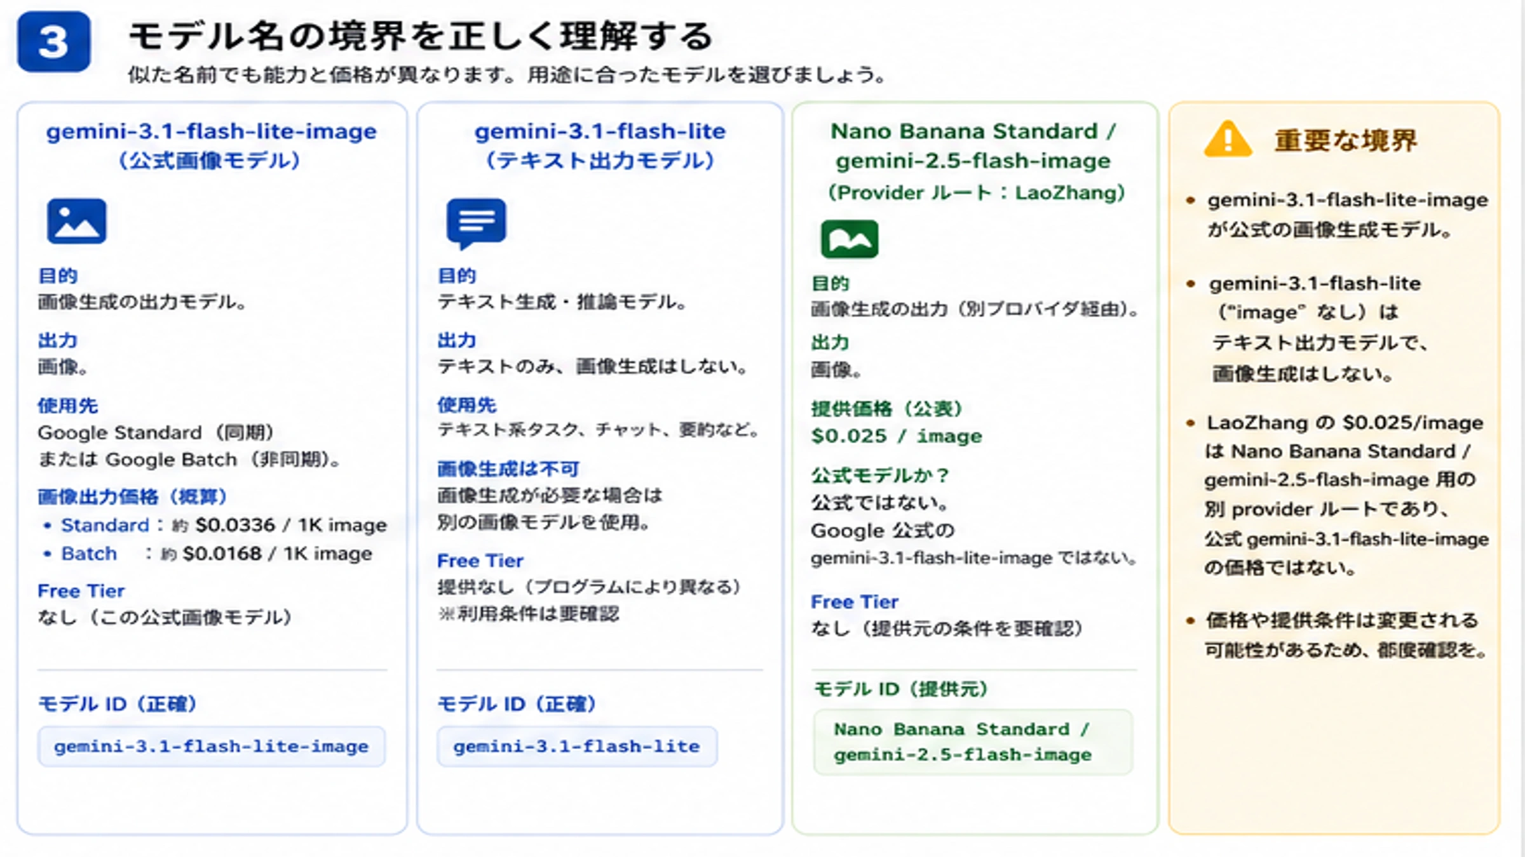Click the Nano Banana Standard model ID code box
1525x857 pixels.
click(973, 742)
